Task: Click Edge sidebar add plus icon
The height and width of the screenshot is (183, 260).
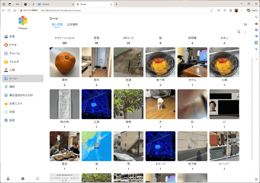Action: point(256,59)
